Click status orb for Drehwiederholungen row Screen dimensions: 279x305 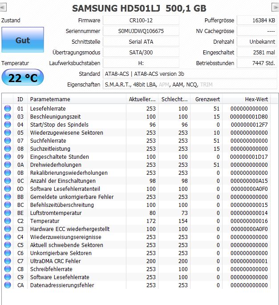[8, 165]
